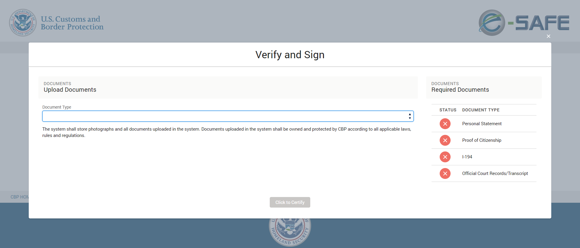Click the Proof of Citizenship missing status icon
This screenshot has width=580, height=248.
(445, 140)
